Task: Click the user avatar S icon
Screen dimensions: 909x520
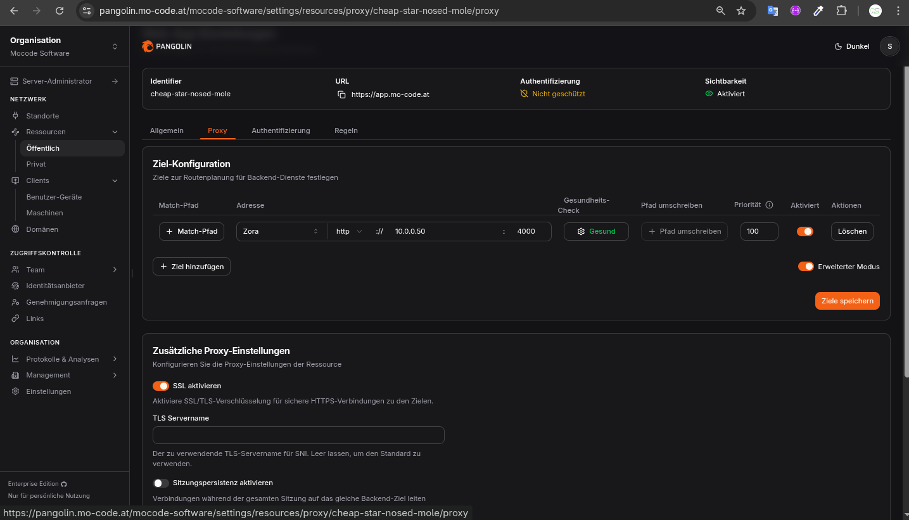Action: (x=889, y=46)
